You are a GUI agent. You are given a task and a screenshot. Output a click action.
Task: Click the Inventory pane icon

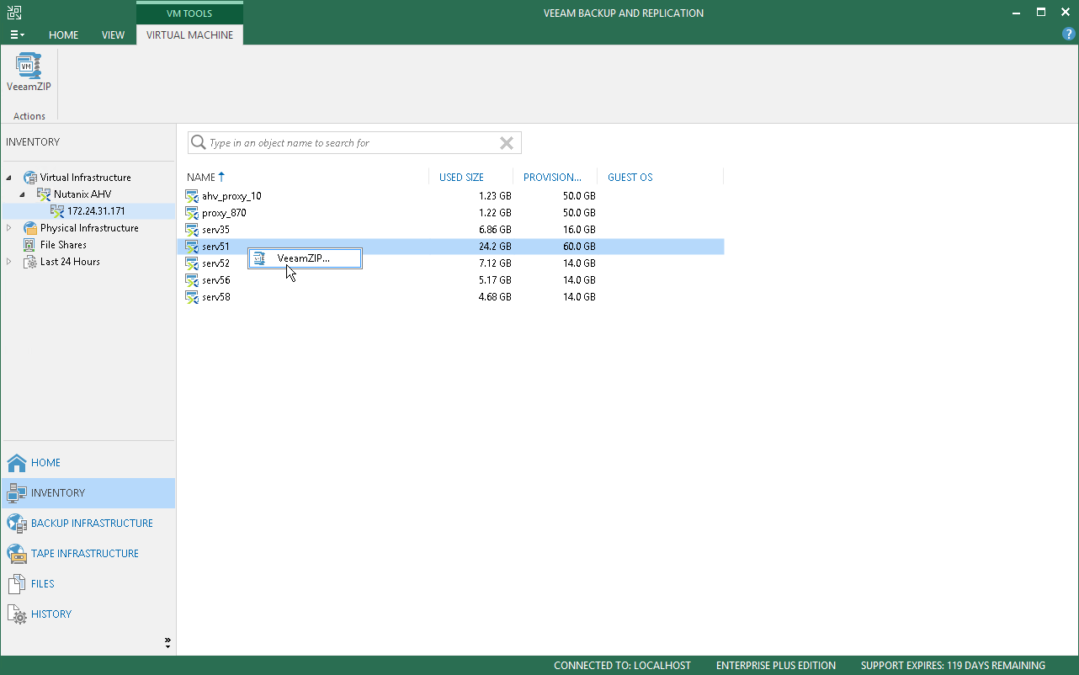coord(17,493)
